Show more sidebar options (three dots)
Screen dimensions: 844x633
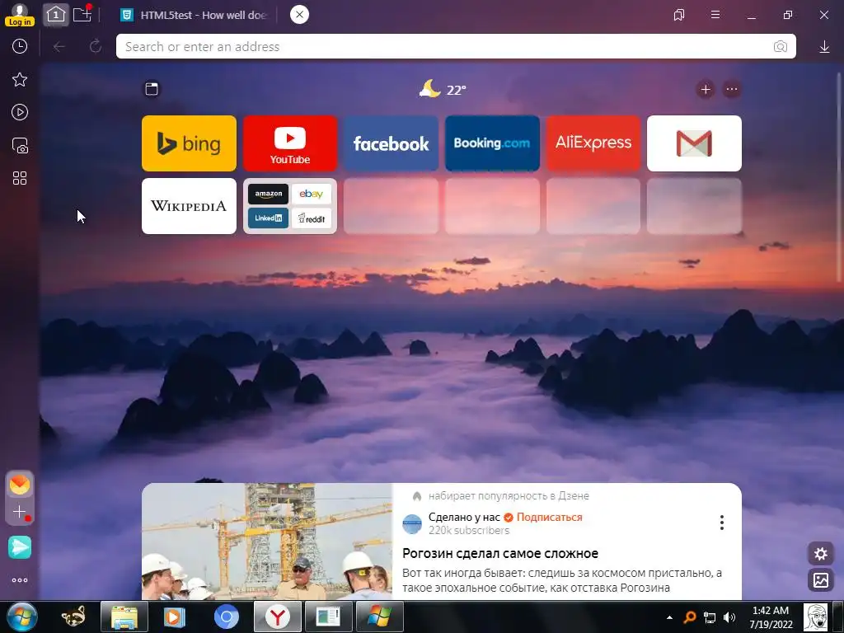pos(20,580)
